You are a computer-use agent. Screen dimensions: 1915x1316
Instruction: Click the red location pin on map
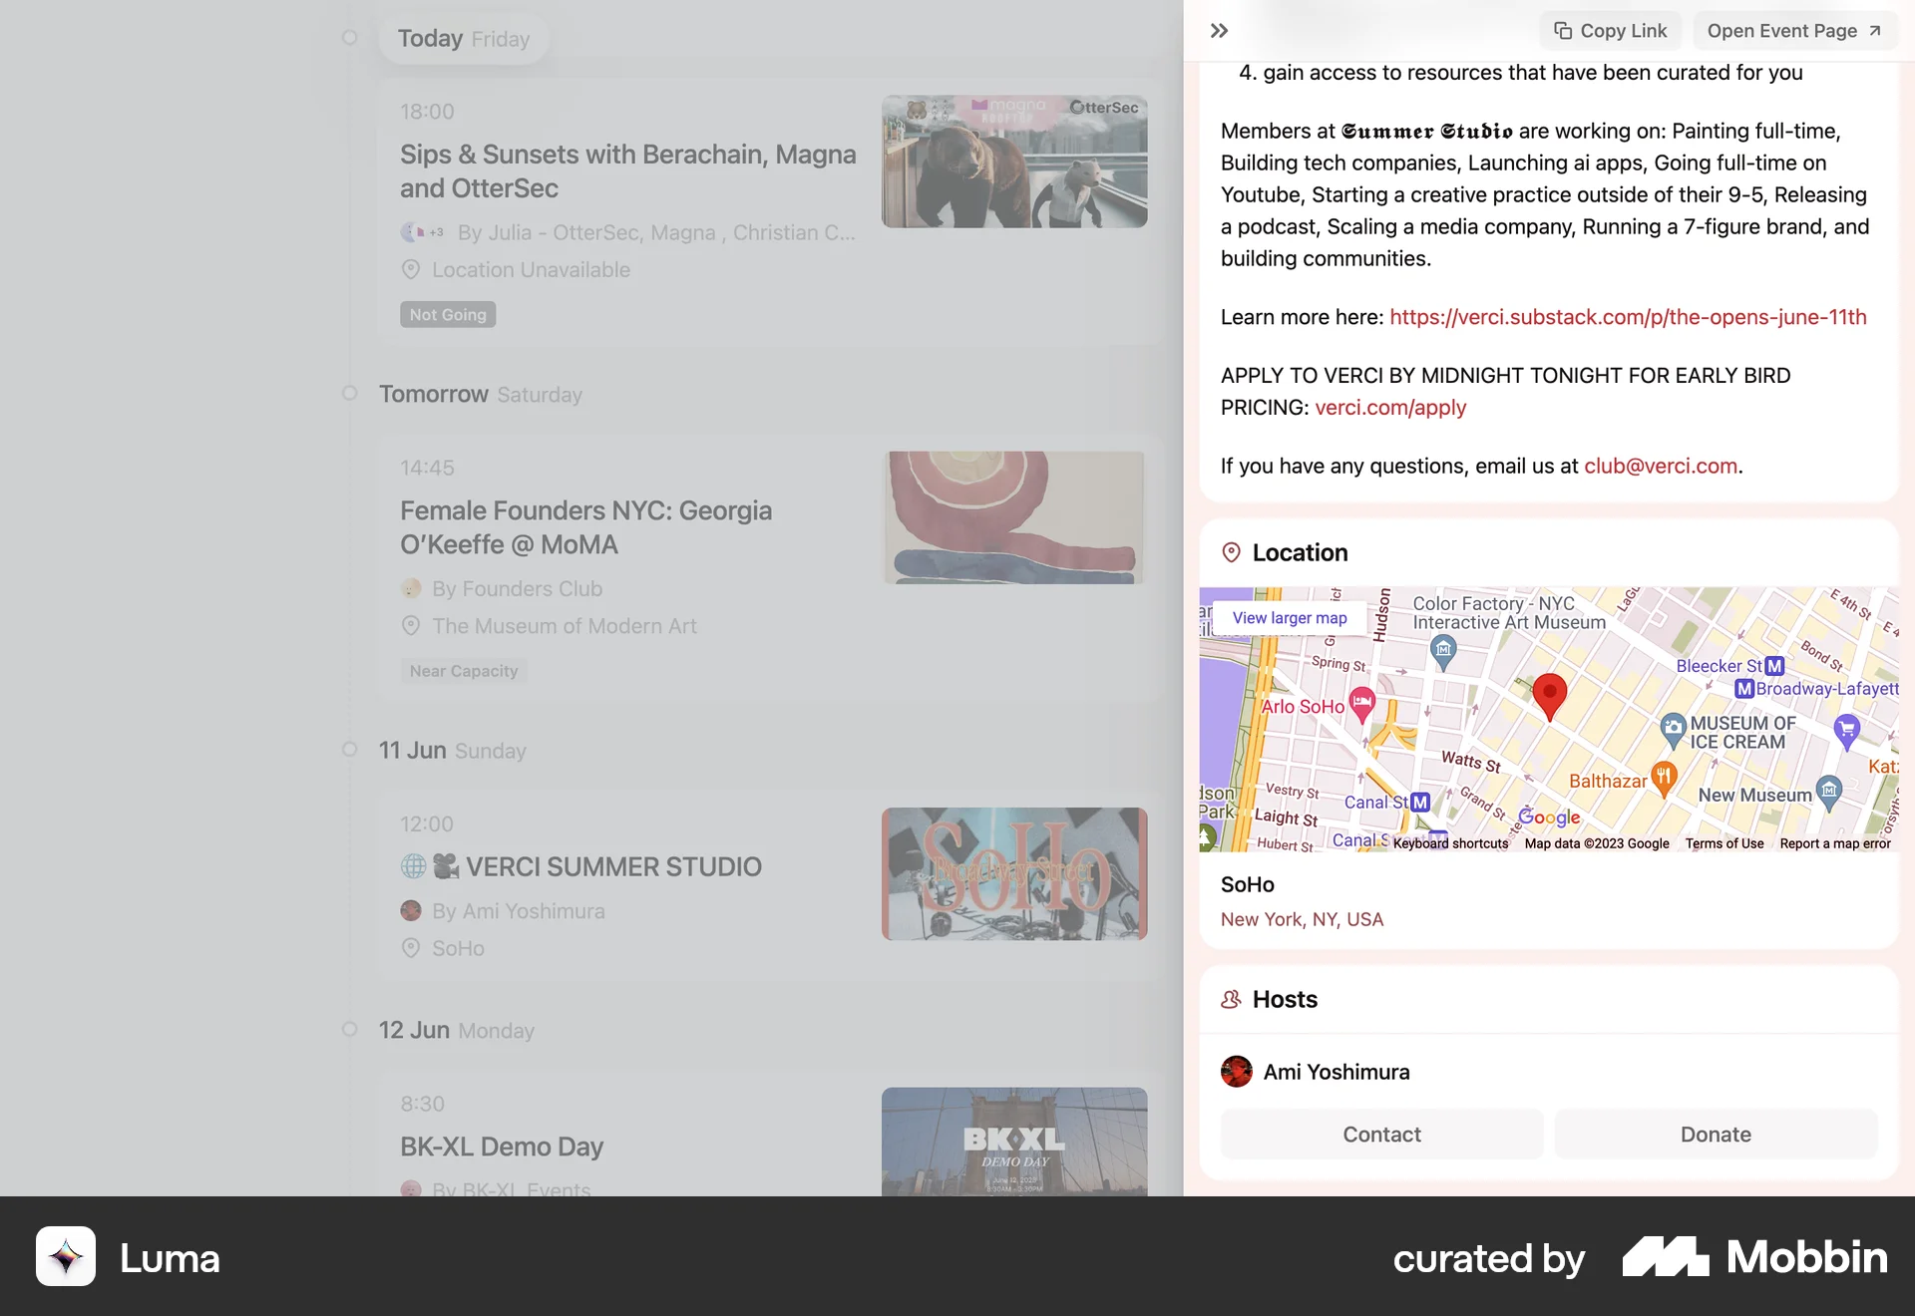[x=1549, y=693]
